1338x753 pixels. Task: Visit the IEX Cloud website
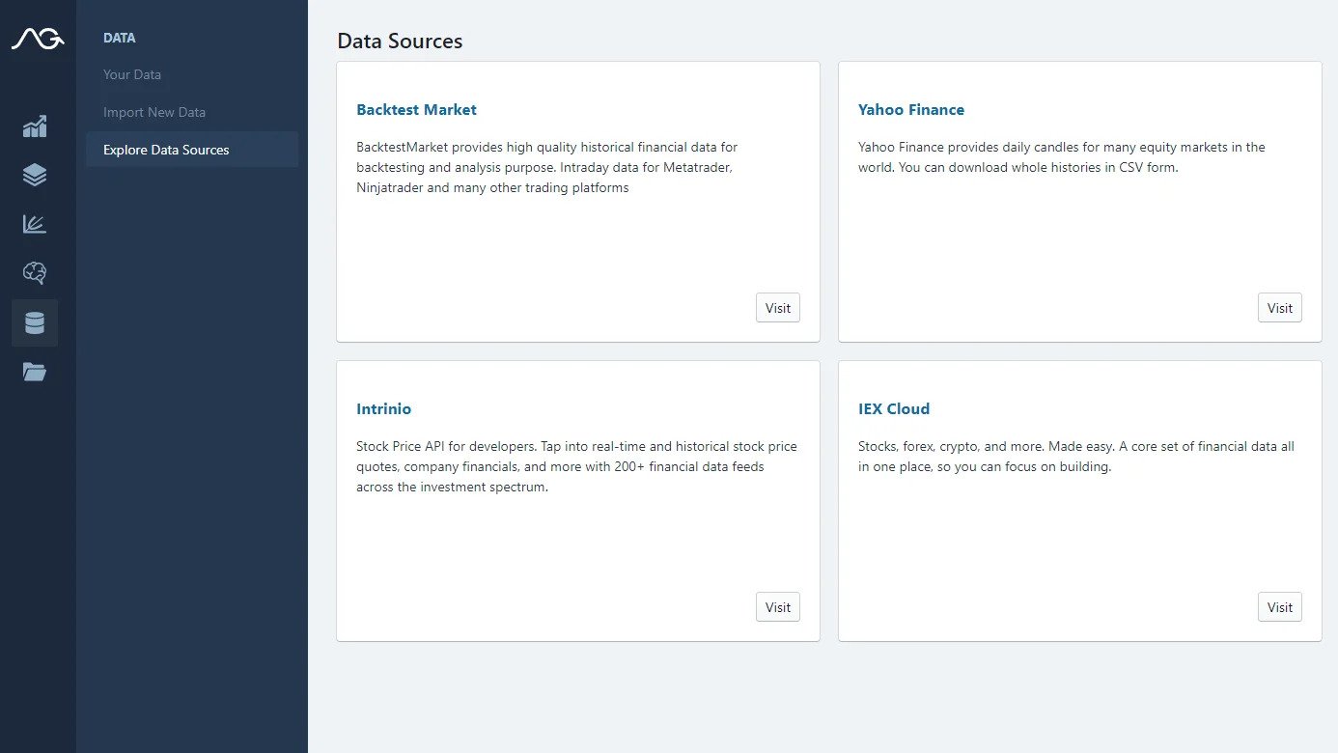pyautogui.click(x=1279, y=606)
